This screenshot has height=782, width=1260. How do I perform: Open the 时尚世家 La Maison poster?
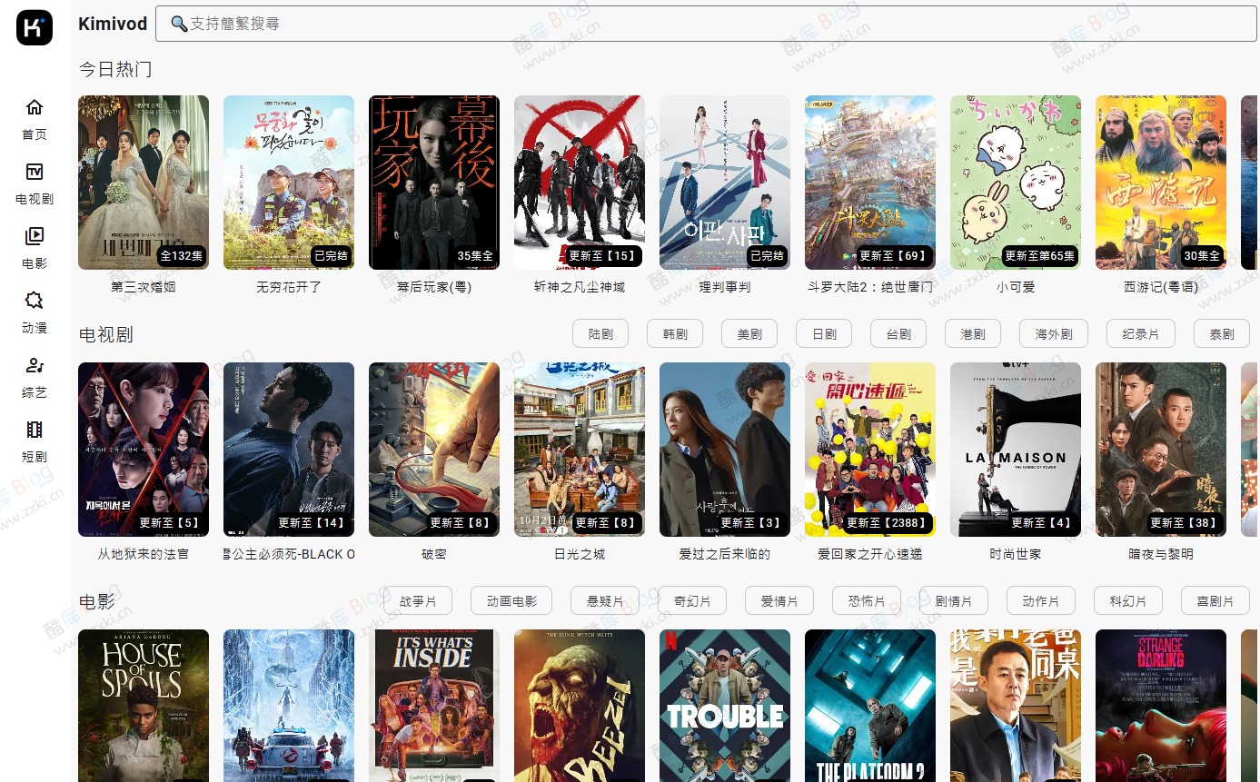(x=1015, y=450)
